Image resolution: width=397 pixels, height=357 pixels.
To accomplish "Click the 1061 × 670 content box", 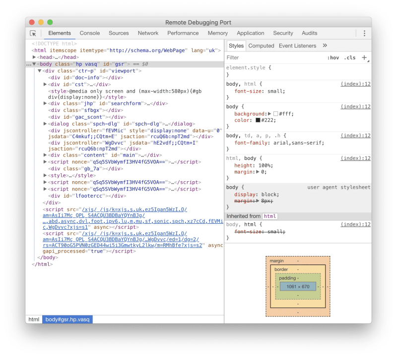I will 298,287.
